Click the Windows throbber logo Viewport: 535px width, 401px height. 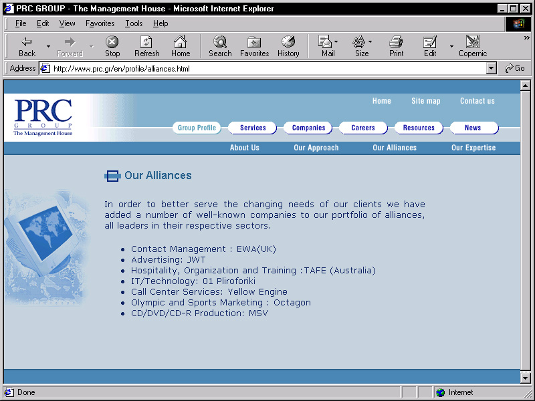click(x=518, y=23)
